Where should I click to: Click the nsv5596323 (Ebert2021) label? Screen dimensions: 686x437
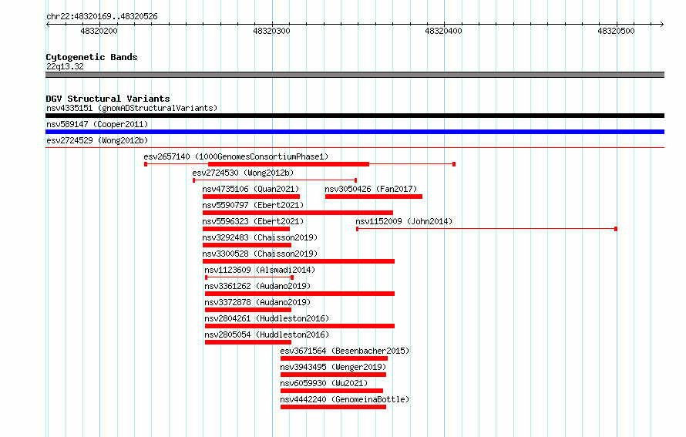[253, 221]
